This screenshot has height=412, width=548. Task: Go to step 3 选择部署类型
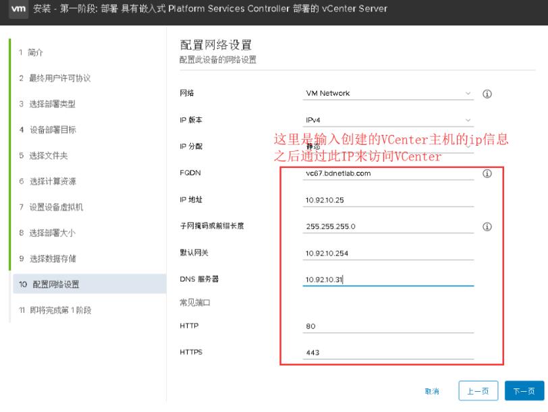47,104
